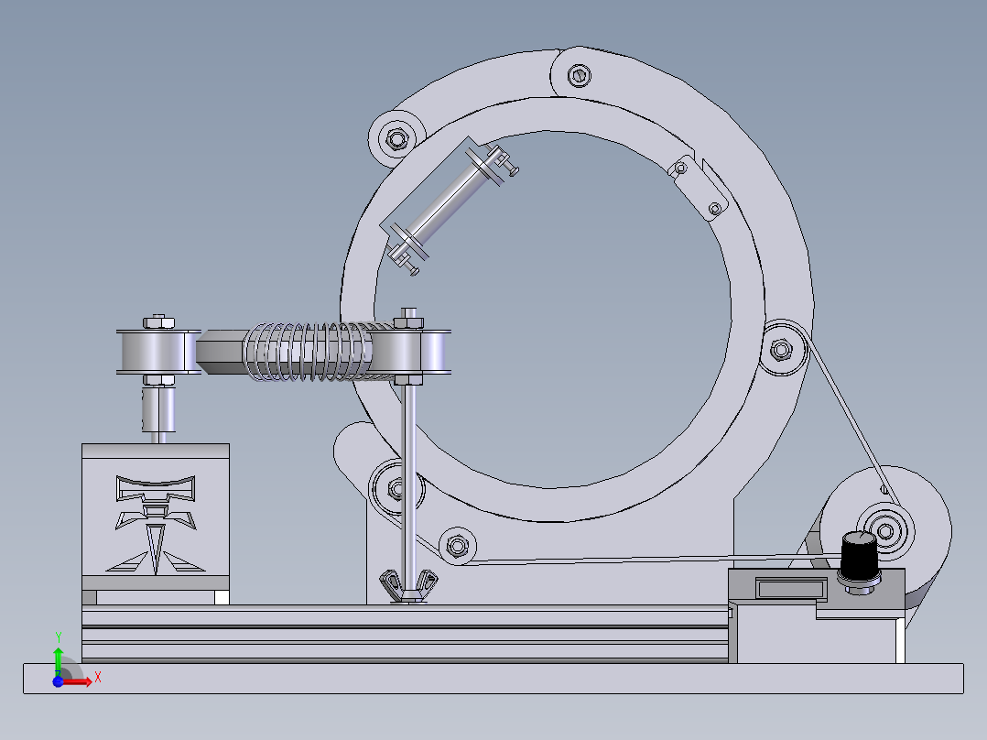Image resolution: width=987 pixels, height=740 pixels.
Task: Select the wing nut under the threaded rod
Action: point(408,586)
